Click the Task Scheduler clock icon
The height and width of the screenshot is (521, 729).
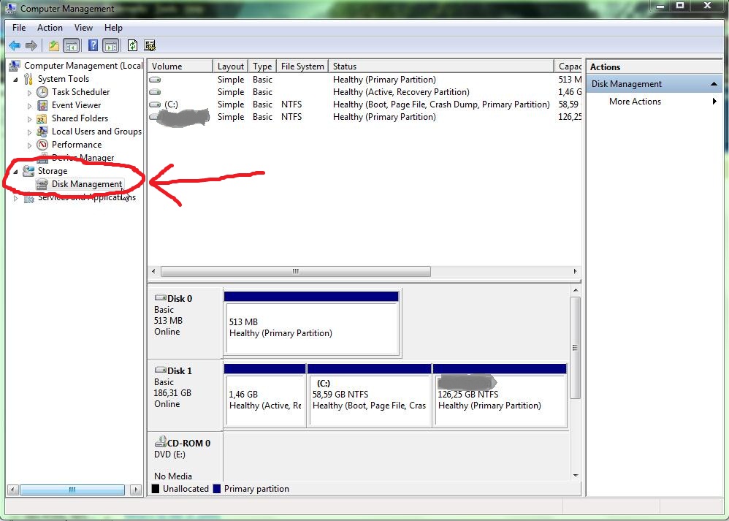click(x=42, y=92)
